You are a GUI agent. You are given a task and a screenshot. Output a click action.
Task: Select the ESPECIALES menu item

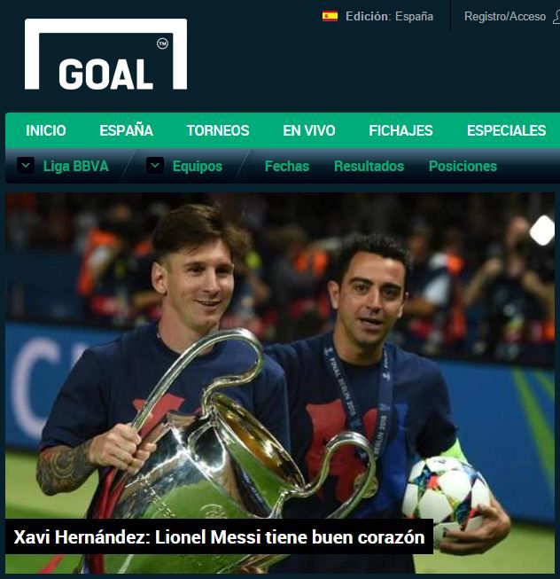tap(507, 130)
